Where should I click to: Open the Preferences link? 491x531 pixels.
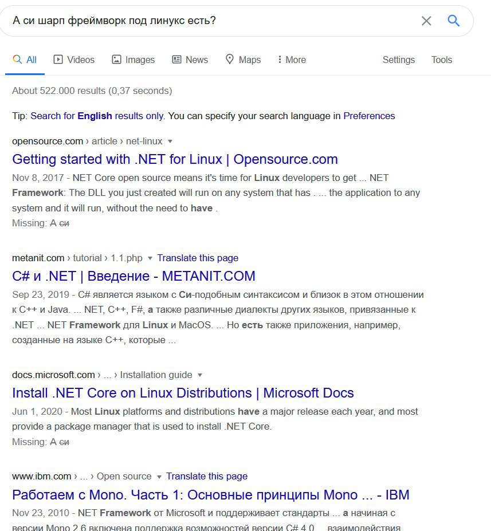tap(369, 116)
